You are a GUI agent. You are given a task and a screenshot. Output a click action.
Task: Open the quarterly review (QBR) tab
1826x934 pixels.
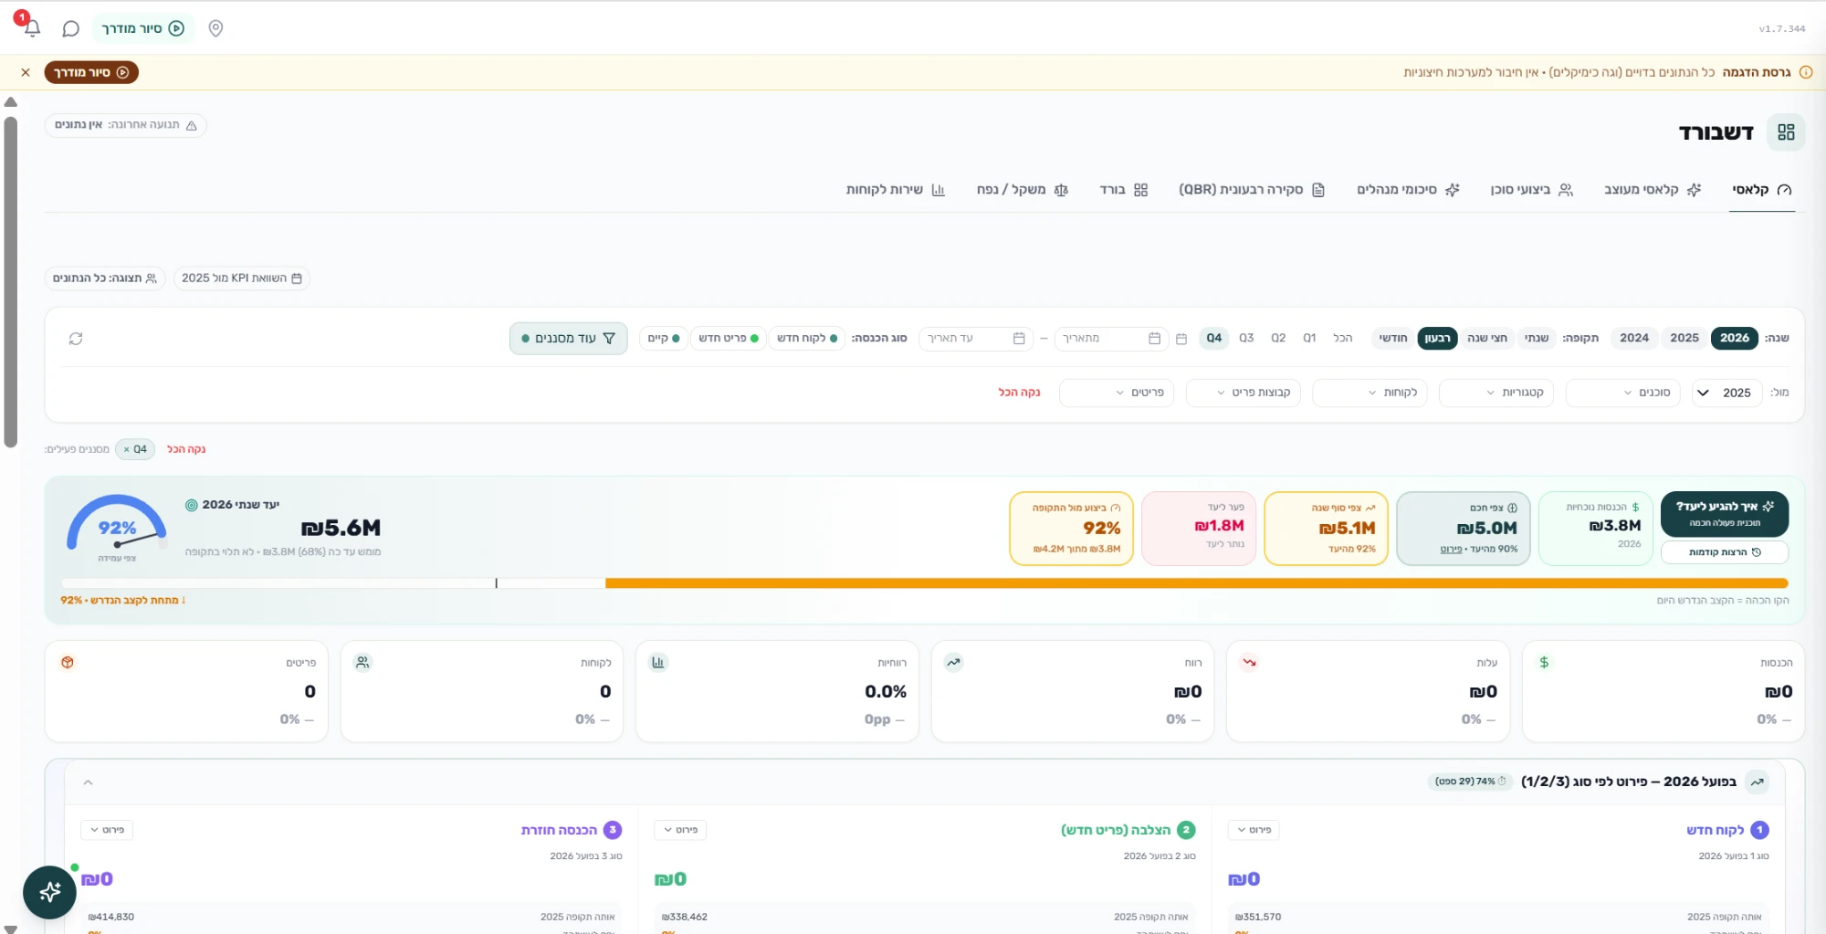[1252, 190]
